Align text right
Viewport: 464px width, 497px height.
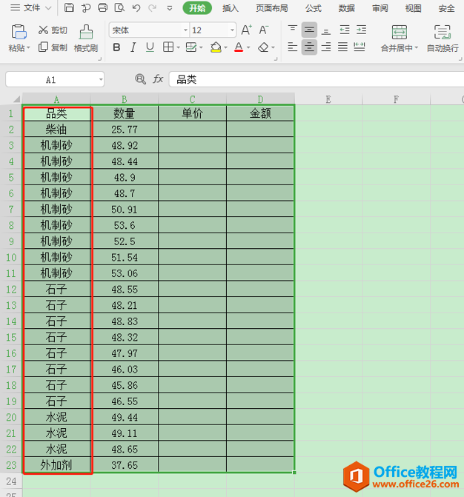(325, 47)
